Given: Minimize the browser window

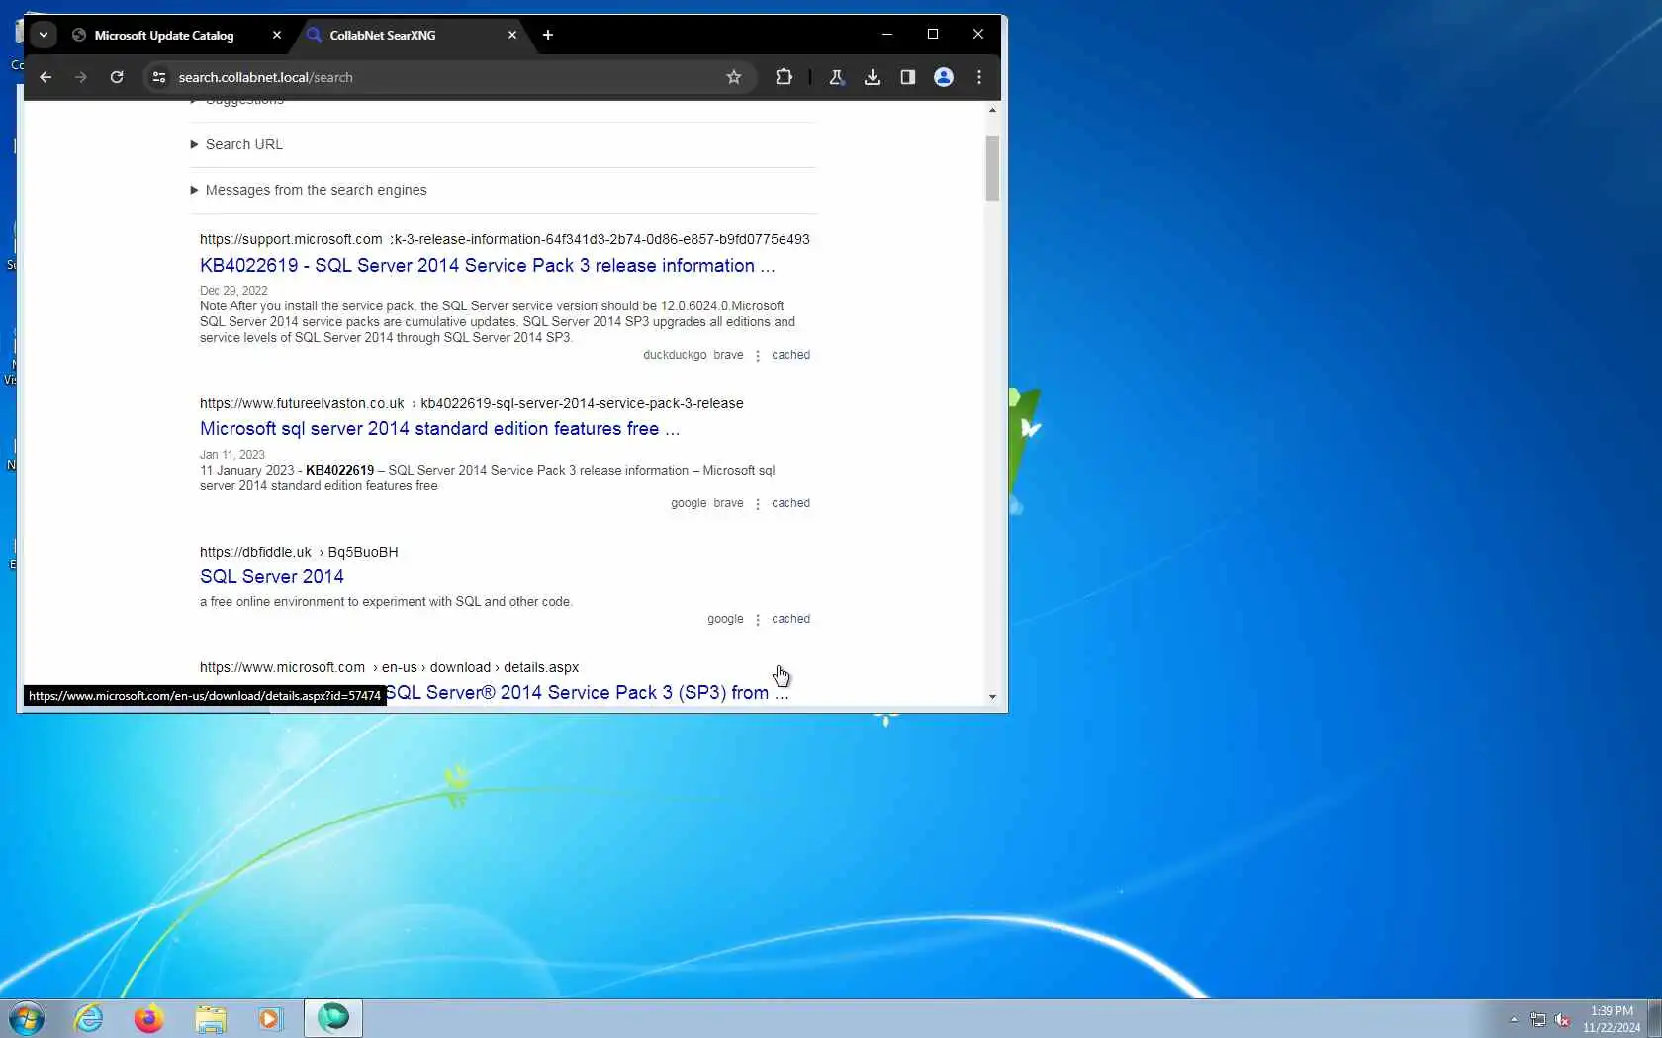Looking at the screenshot, I should coord(887,34).
